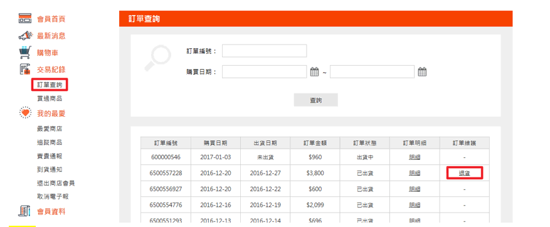Open the start date calendar picker icon
This screenshot has width=550, height=227.
[315, 72]
